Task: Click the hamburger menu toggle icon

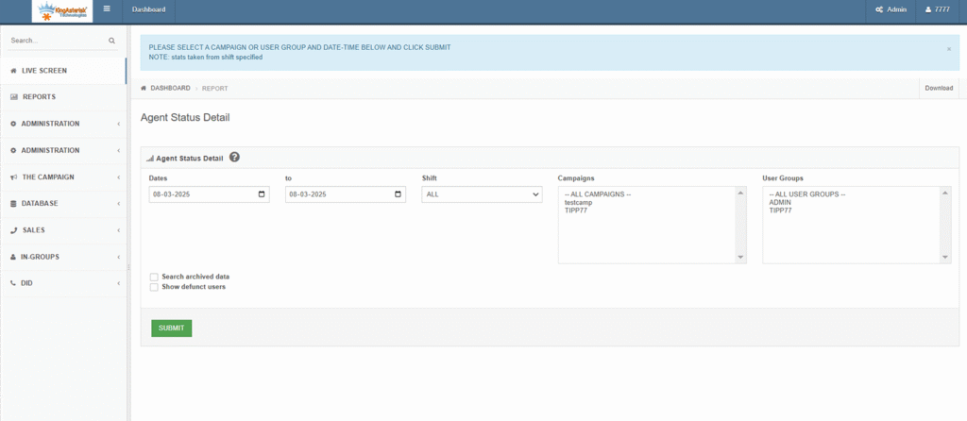Action: point(107,9)
